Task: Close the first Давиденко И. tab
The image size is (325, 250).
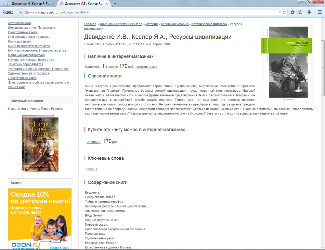Action: coord(53,4)
